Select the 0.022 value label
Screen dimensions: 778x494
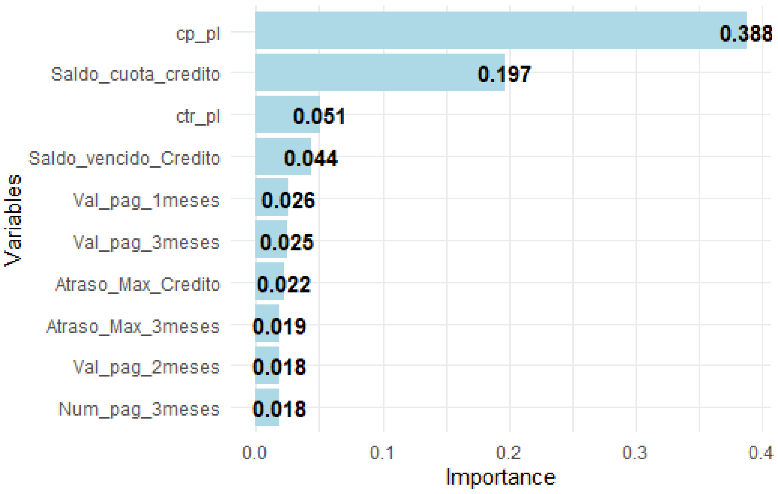(x=284, y=284)
